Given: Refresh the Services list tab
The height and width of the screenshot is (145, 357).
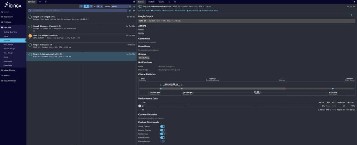Looking at the screenshot, I should 46,2.
